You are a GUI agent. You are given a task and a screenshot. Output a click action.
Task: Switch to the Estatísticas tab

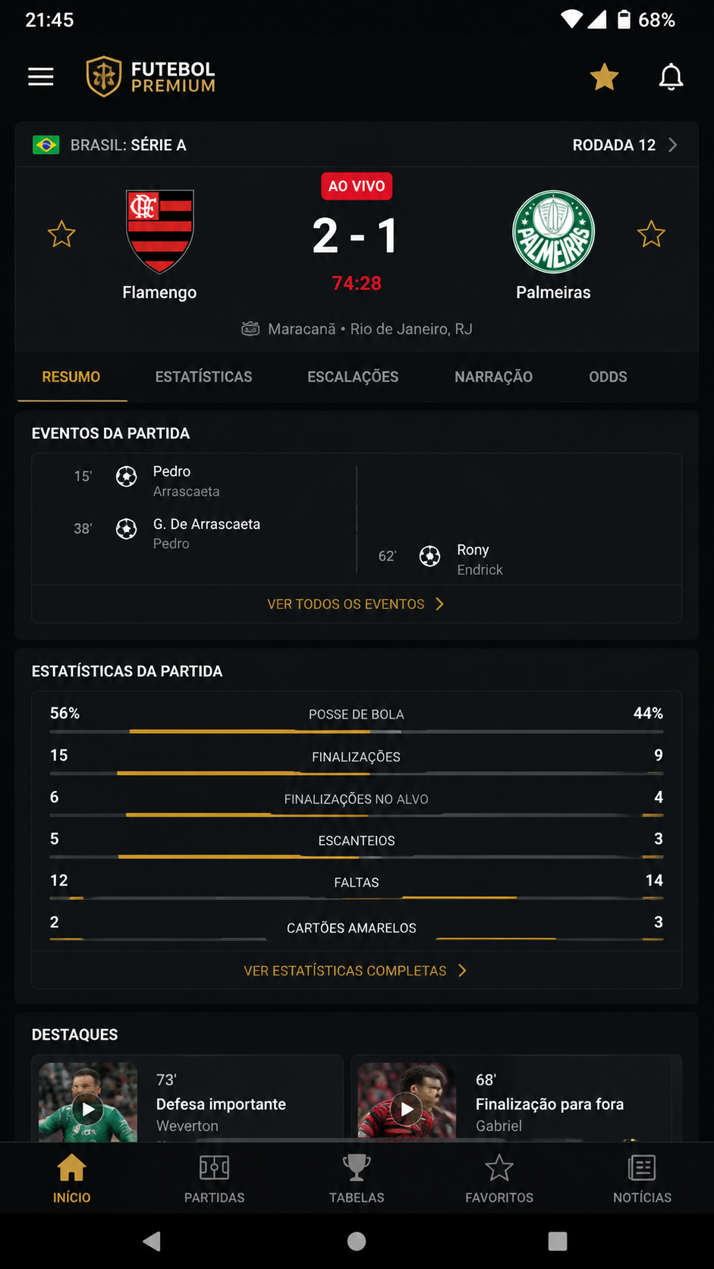(x=203, y=376)
